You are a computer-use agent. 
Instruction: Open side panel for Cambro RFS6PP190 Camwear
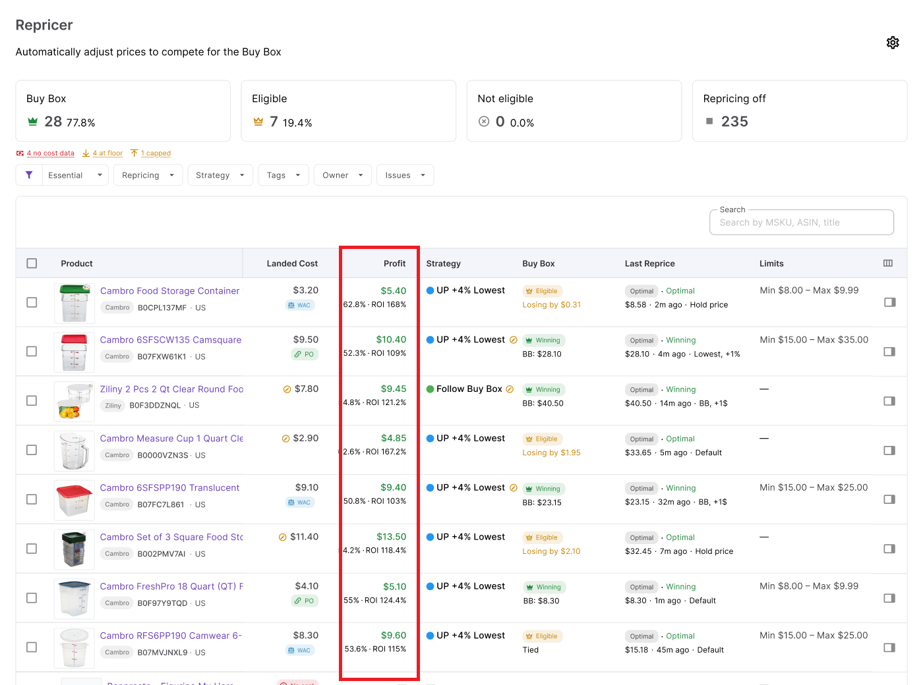[889, 647]
